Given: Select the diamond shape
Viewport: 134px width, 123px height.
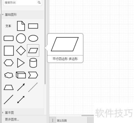Looking at the screenshot, I should 21,50.
